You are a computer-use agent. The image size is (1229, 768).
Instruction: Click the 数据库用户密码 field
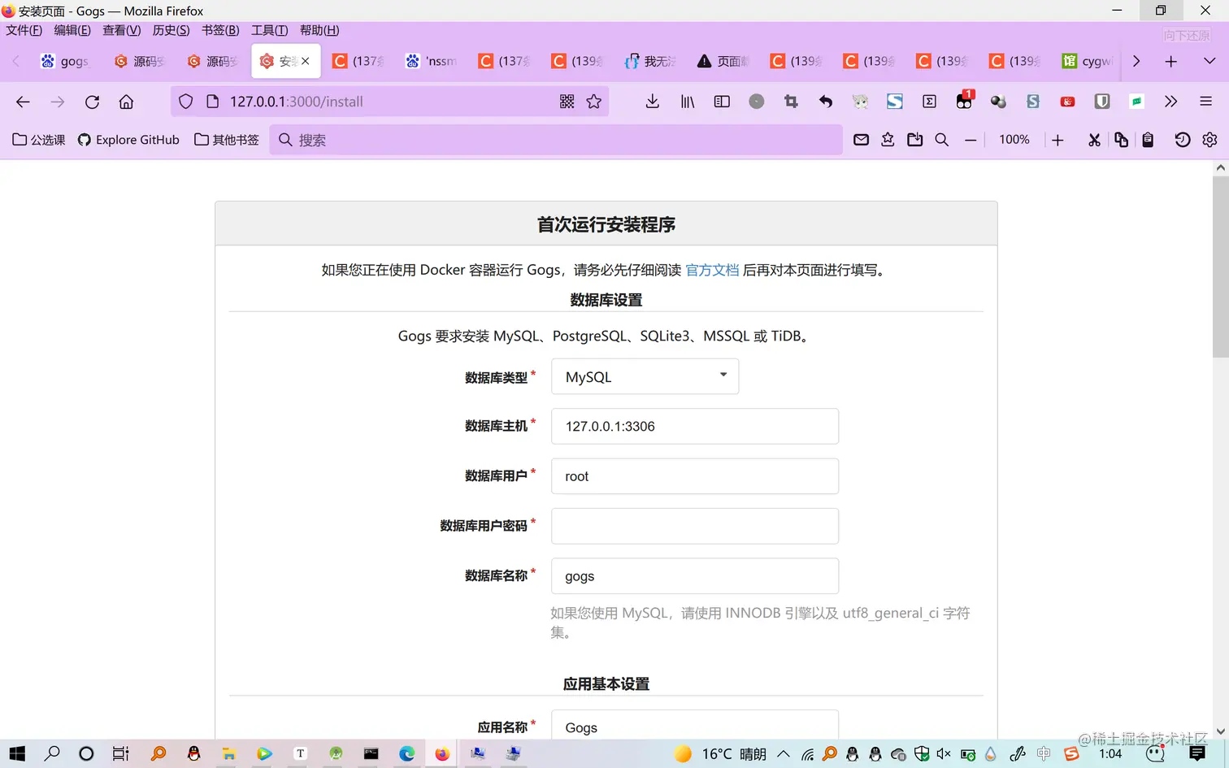(695, 526)
